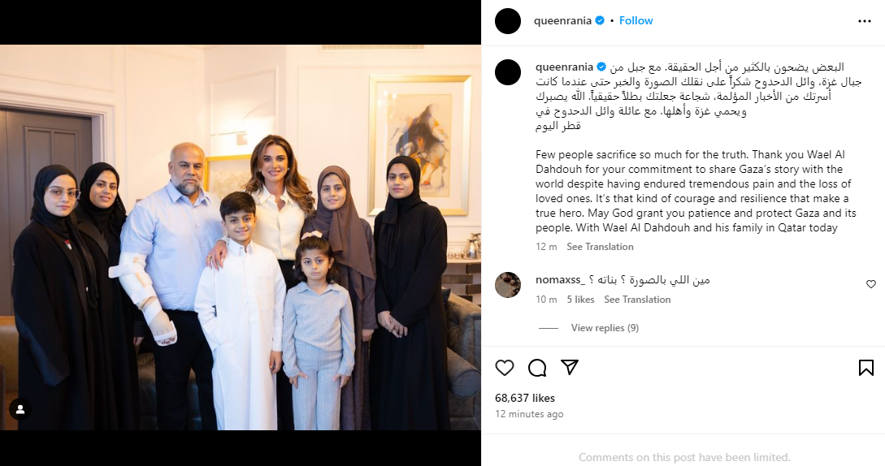Open the nomaxss_ commenter avatar
Image resolution: width=885 pixels, height=466 pixels.
pyautogui.click(x=508, y=284)
